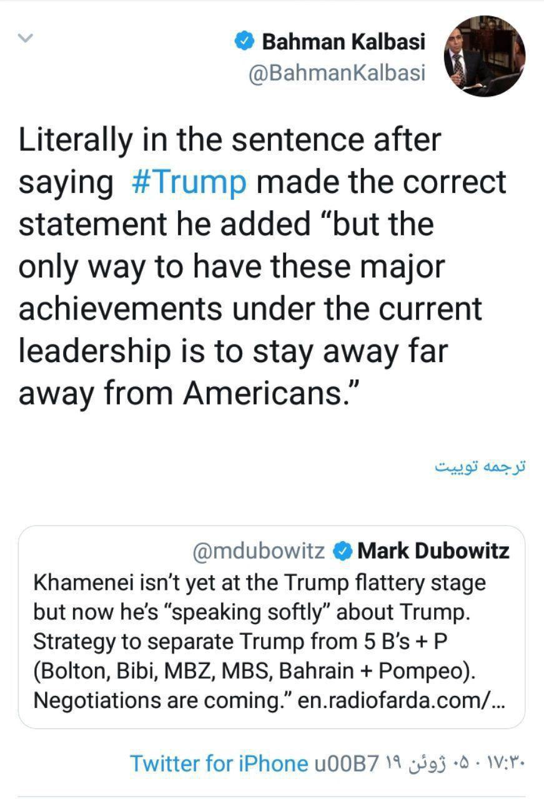Open the tweet options chevron menu

tap(26, 38)
